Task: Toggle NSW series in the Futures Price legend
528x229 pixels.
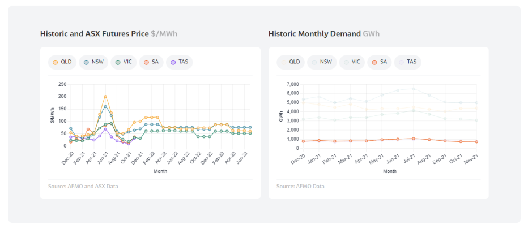Action: (x=93, y=62)
